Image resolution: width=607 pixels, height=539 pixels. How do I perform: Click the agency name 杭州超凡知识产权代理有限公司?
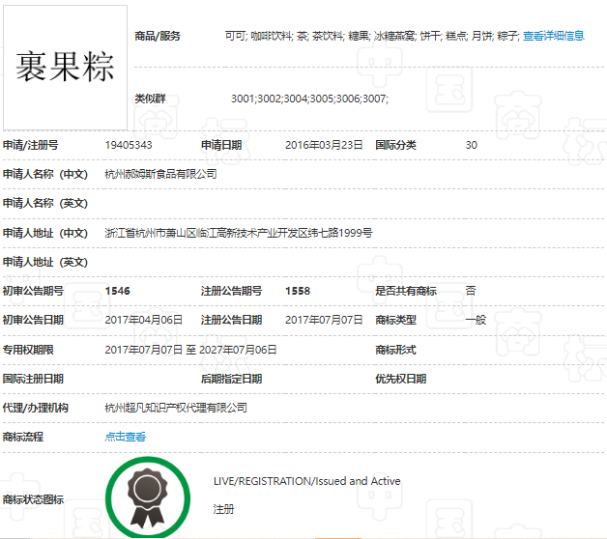176,408
